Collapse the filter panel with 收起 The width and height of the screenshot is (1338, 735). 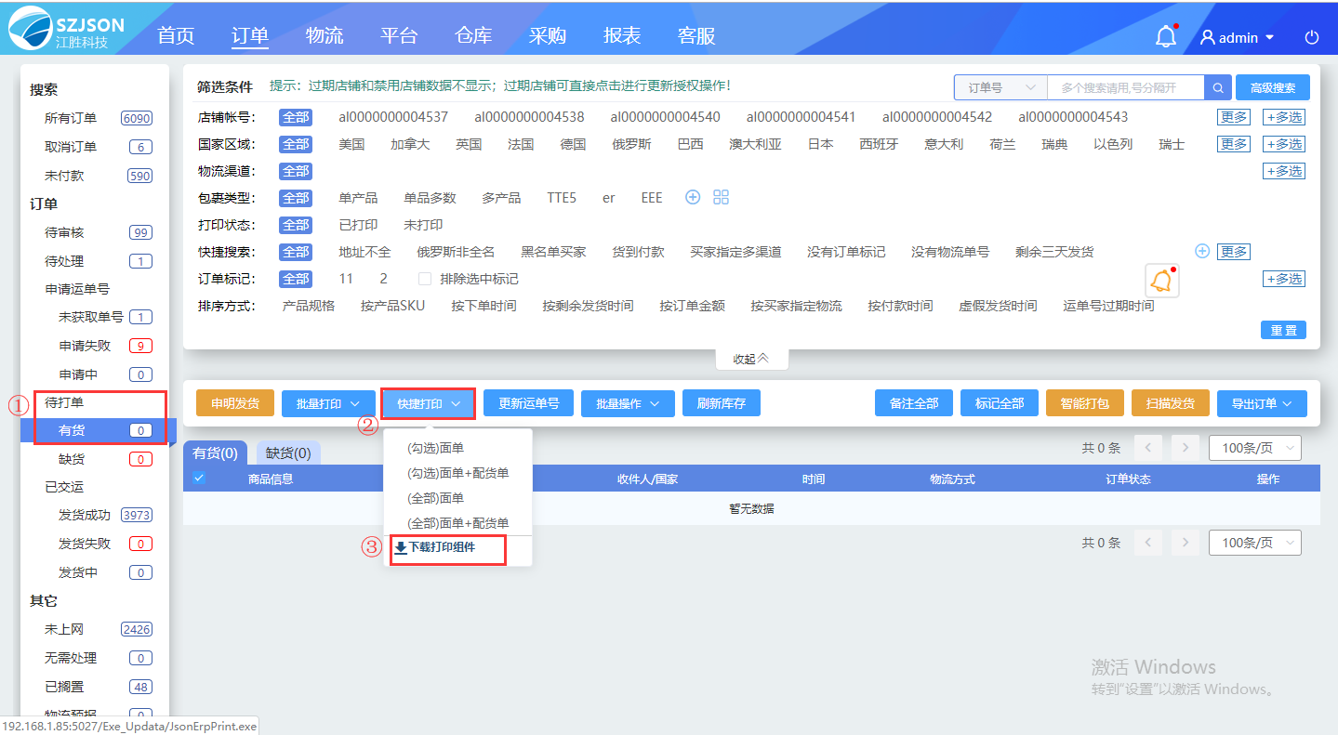[751, 359]
